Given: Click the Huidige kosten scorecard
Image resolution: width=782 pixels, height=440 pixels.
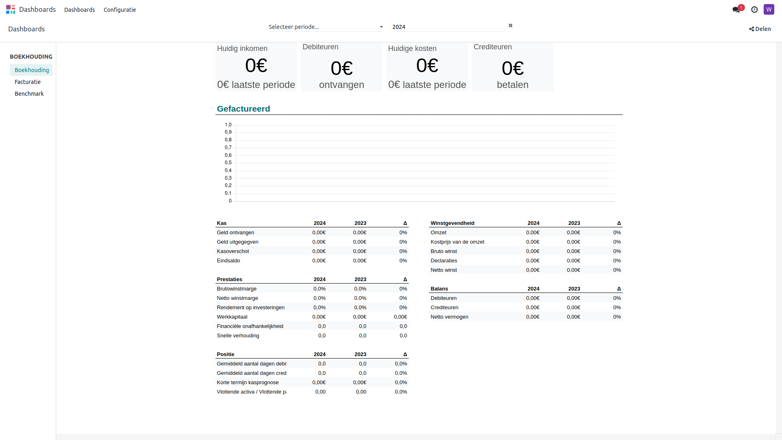Looking at the screenshot, I should pyautogui.click(x=427, y=67).
